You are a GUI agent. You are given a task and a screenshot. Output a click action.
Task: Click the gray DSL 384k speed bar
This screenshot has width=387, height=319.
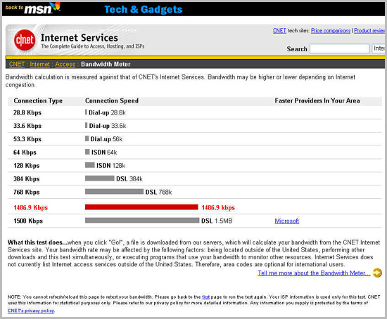click(x=100, y=178)
